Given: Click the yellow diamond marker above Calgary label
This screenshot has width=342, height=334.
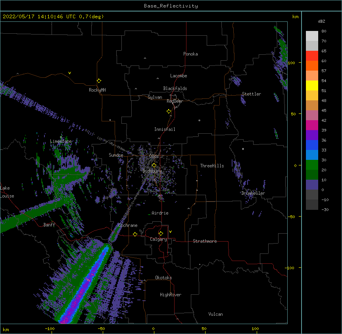Looking at the screenshot, I should click(x=161, y=234).
